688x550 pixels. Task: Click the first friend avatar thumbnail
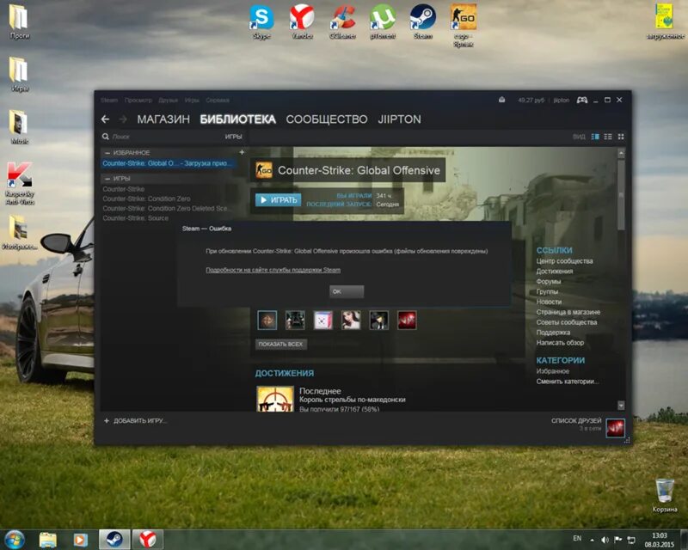click(267, 321)
